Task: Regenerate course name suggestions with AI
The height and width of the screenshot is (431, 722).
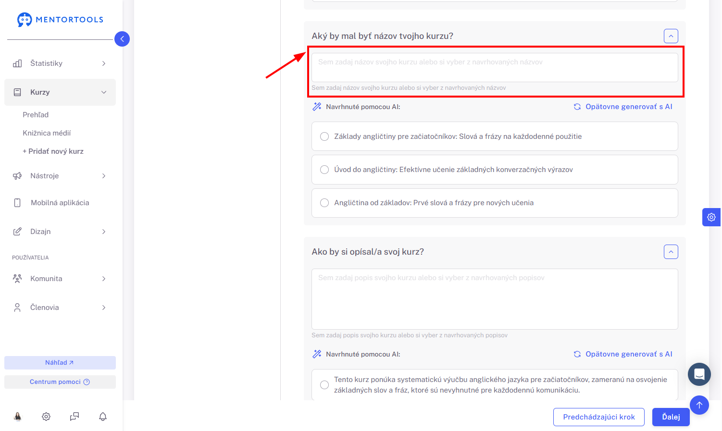Action: [623, 107]
